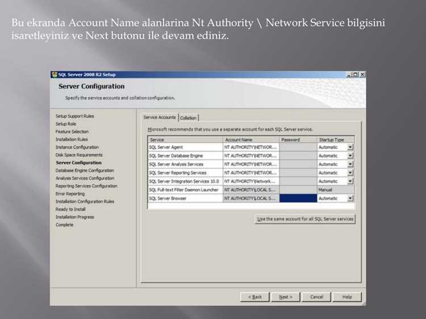The image size is (426, 319).
Task: Click the SQL Server setup title icon
Action: (x=55, y=74)
